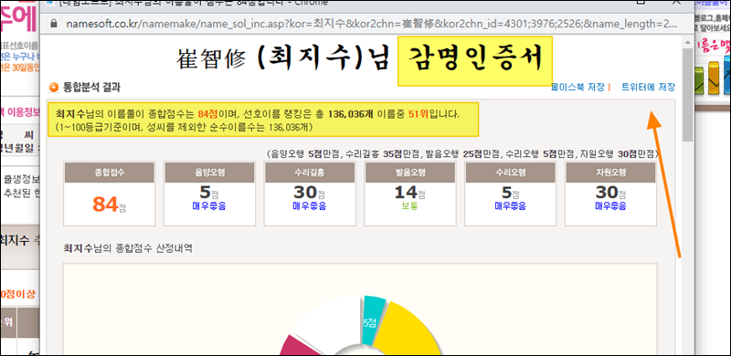This screenshot has width=731, height=356.
Task: Open the 페이스북 저장 link
Action: click(x=577, y=87)
